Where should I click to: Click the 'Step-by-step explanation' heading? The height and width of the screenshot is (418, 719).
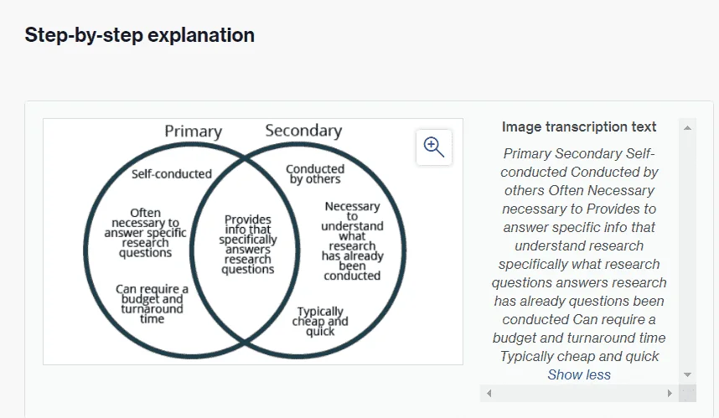point(139,35)
